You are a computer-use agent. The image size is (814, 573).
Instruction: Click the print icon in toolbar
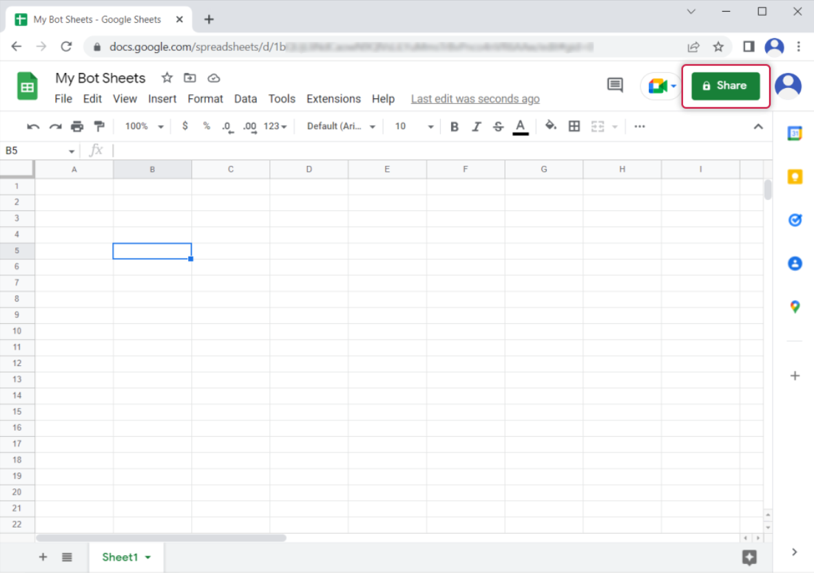77,127
